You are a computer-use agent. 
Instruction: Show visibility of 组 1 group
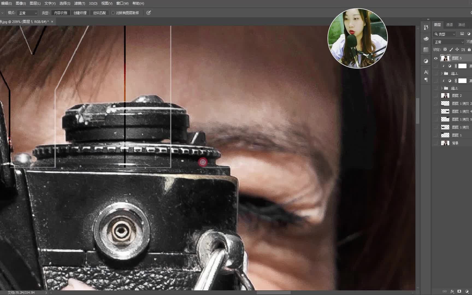(436, 73)
